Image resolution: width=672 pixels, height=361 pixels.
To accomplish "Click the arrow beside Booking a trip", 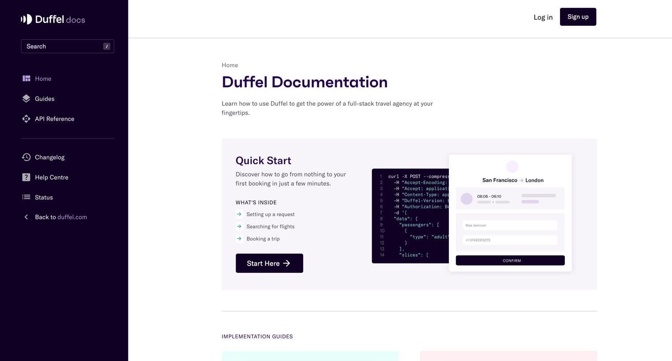I will coord(239,239).
